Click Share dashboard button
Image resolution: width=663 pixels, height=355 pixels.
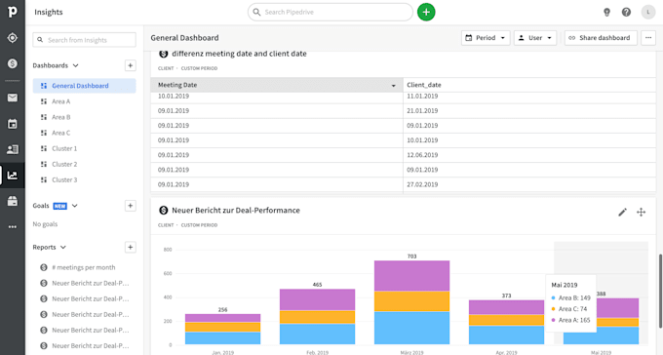pos(601,38)
